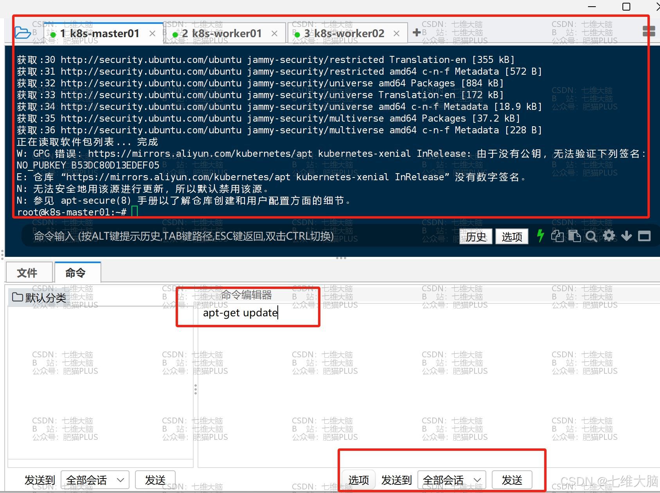Click the 'E: 仓库' error line about kubernetes-xenial
Viewport: 660px width, 493px height.
coord(272,177)
